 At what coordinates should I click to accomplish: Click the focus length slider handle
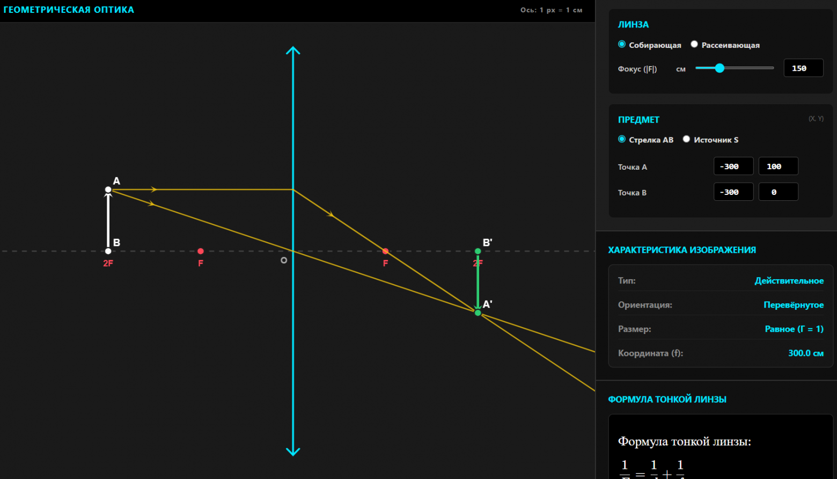click(720, 68)
